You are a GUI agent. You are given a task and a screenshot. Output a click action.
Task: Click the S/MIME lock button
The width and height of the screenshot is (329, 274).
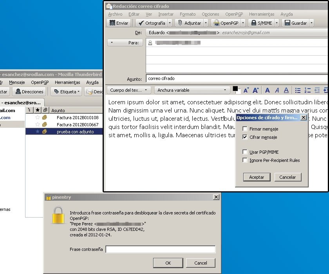[262, 23]
